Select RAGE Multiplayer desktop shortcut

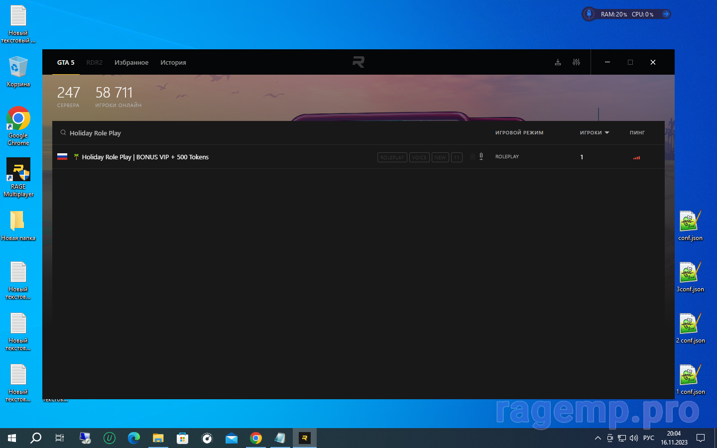[18, 177]
